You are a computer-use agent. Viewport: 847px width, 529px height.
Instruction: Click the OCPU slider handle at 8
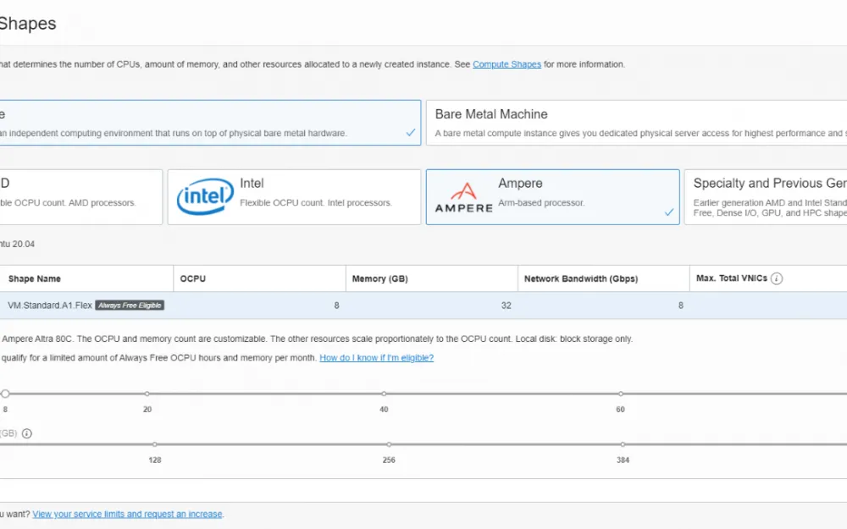(x=5, y=394)
